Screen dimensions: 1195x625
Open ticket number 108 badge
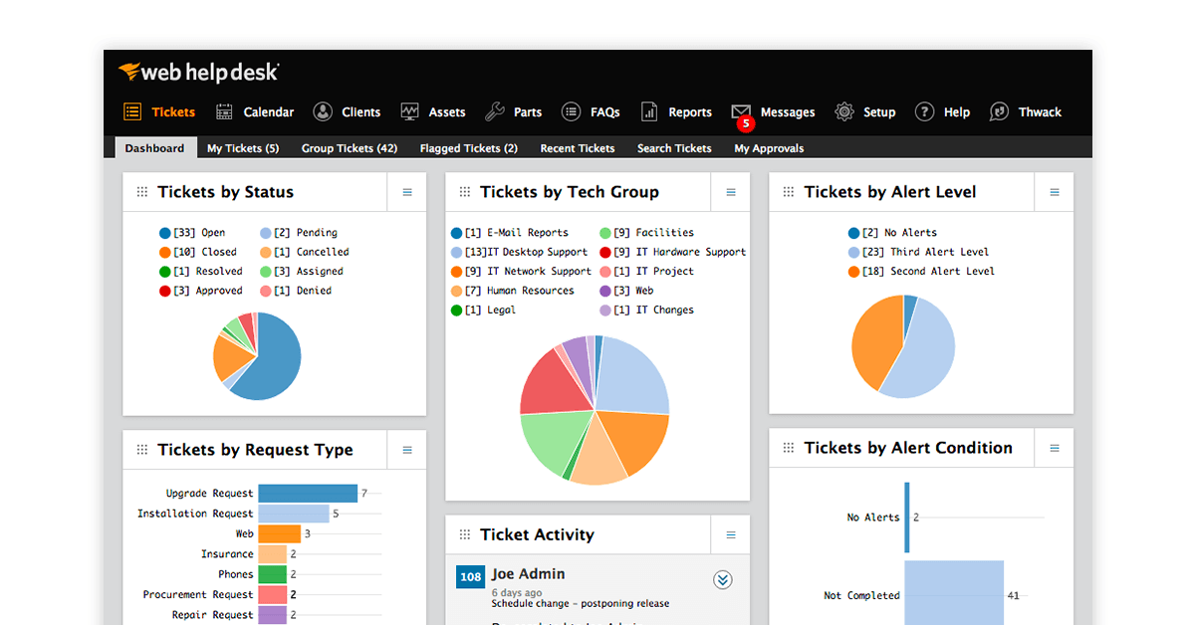click(x=471, y=577)
